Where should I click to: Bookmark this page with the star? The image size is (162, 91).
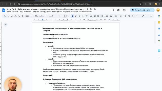click(x=140, y=4)
